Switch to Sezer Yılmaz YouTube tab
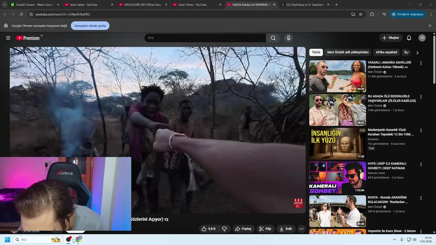Viewport: 436px width, 245px height. pyautogui.click(x=197, y=5)
